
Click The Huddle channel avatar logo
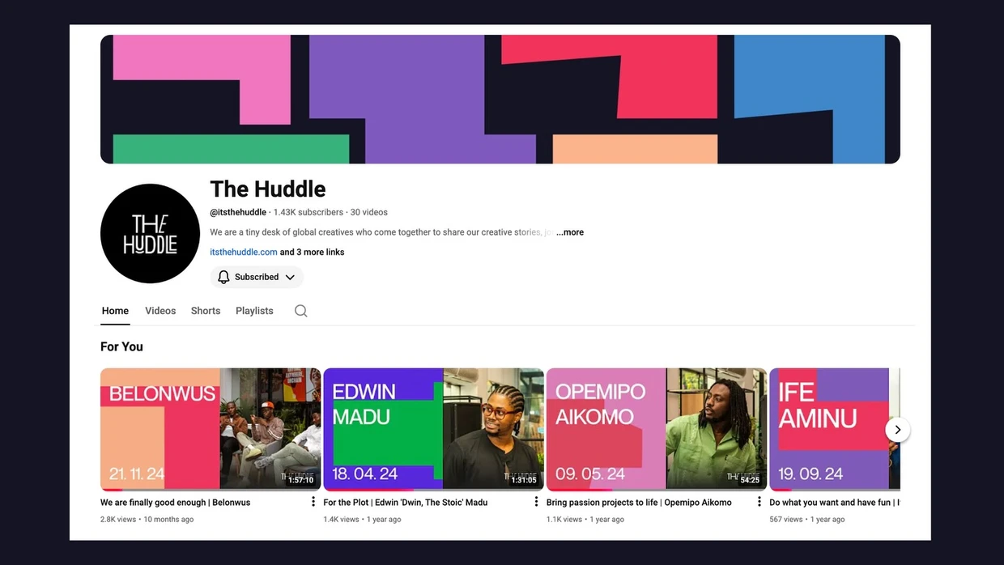coord(150,233)
